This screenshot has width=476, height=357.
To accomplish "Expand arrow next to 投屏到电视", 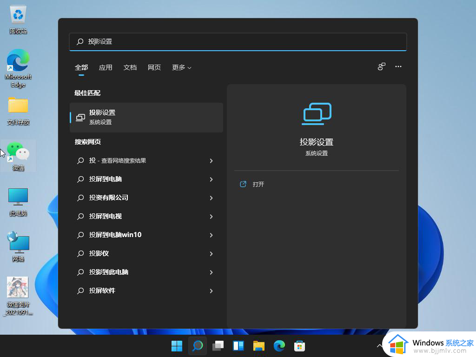I will (x=212, y=217).
